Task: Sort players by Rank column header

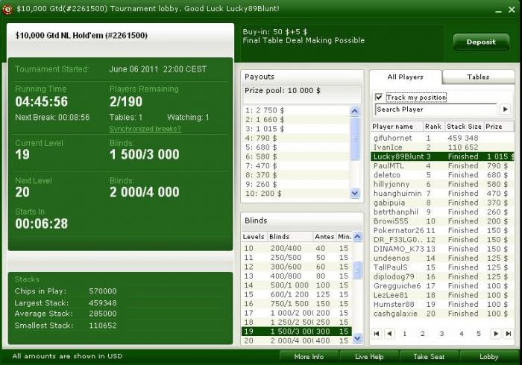Action: [x=433, y=127]
